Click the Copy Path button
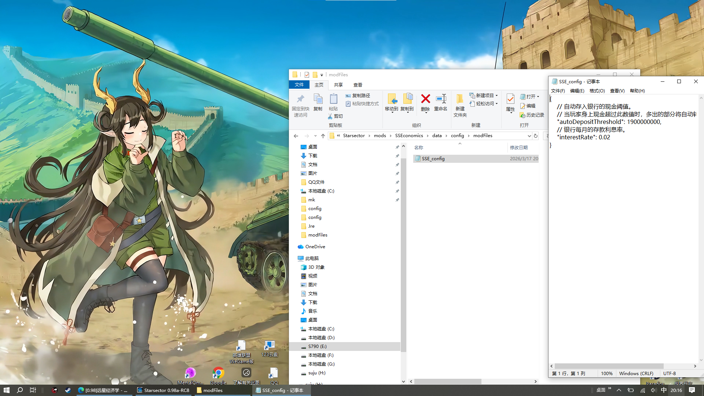The width and height of the screenshot is (704, 396). (x=358, y=95)
